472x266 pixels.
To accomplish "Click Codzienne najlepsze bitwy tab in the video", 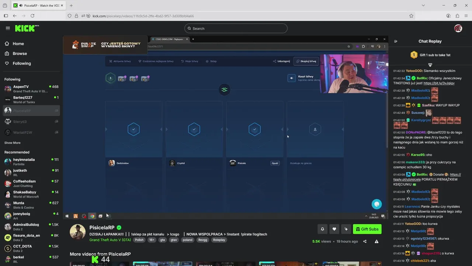I will point(156,61).
